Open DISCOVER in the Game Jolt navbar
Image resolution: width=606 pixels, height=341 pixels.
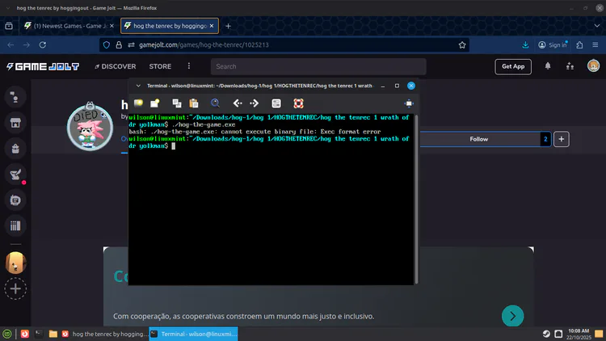(x=116, y=66)
